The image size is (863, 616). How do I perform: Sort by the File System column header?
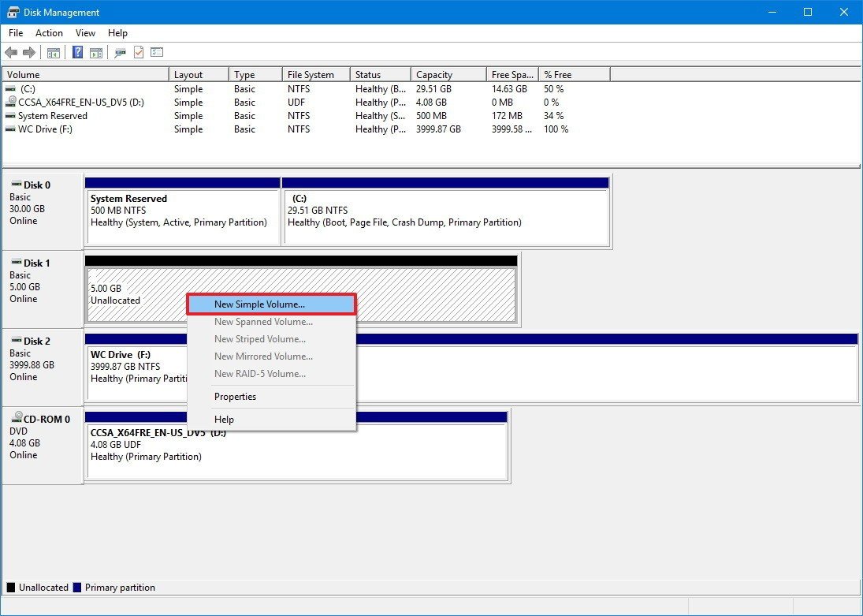(317, 74)
